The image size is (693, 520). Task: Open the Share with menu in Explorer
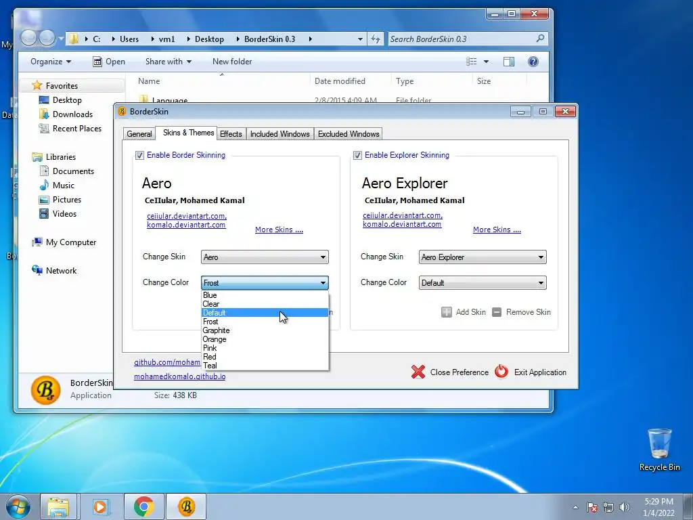point(169,62)
